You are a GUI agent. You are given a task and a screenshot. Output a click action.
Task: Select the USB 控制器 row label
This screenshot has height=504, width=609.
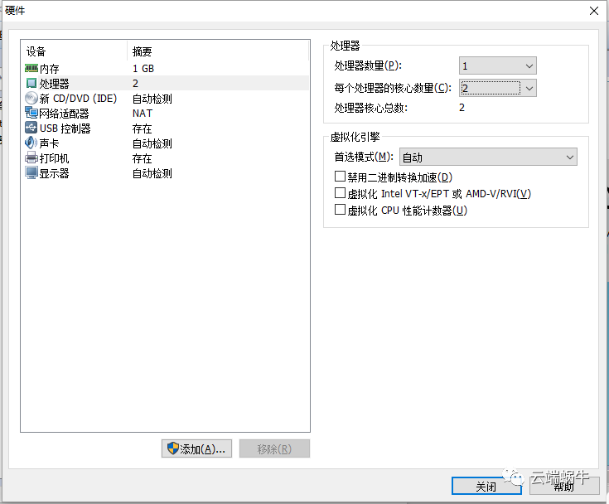pyautogui.click(x=65, y=128)
